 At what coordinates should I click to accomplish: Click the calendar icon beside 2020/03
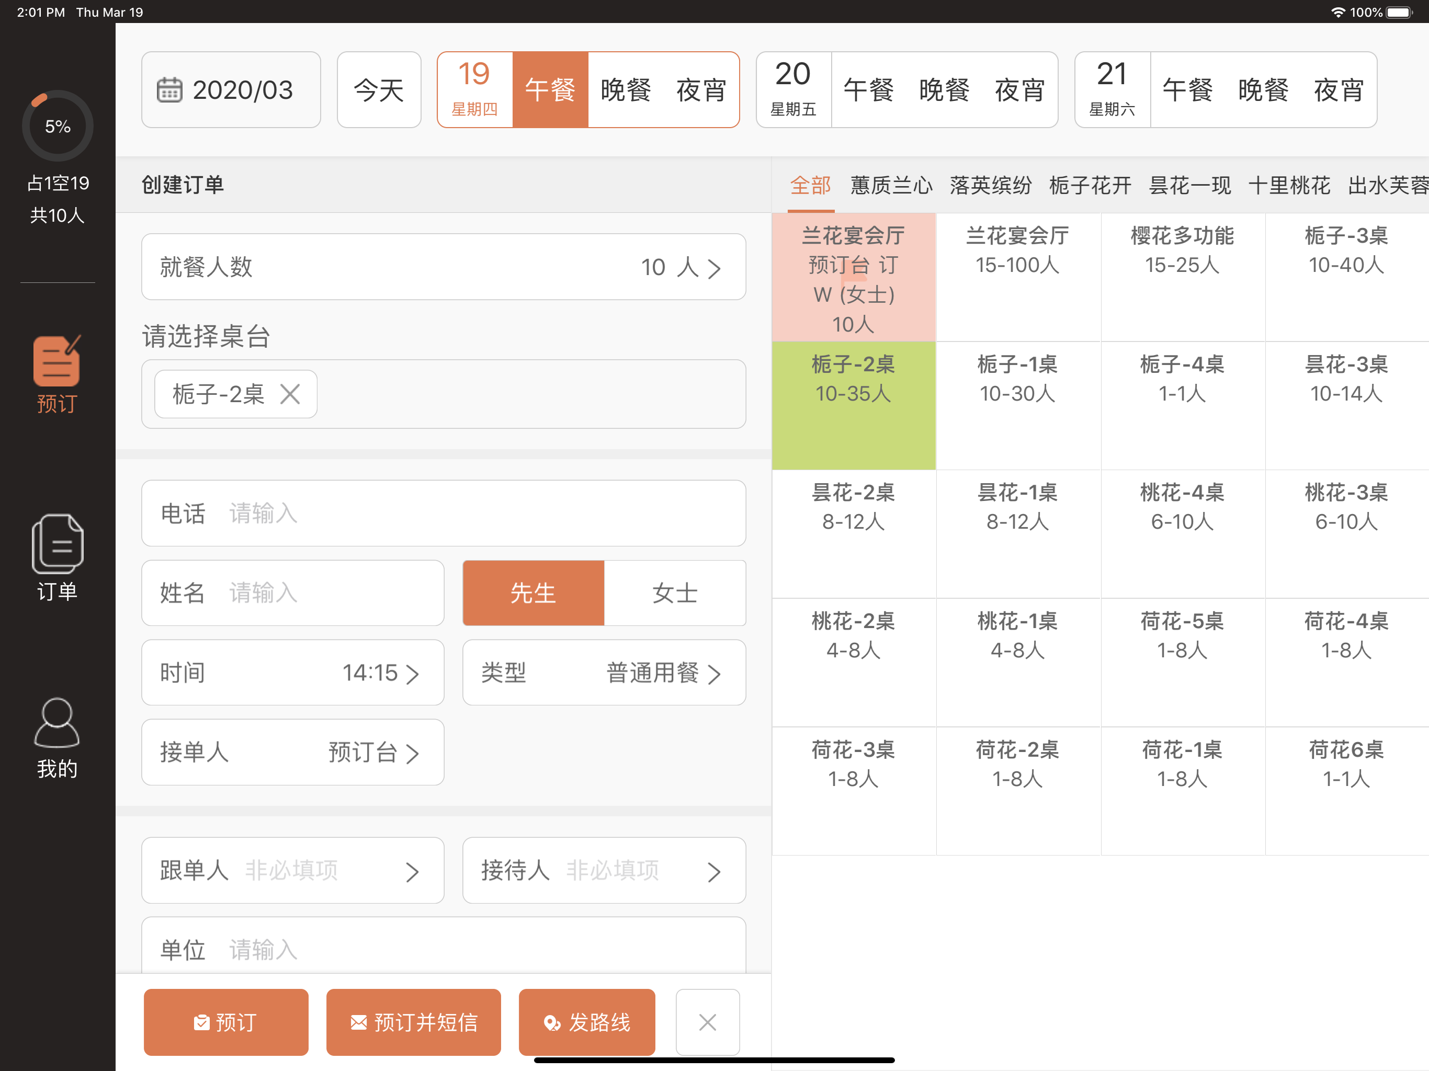click(169, 90)
